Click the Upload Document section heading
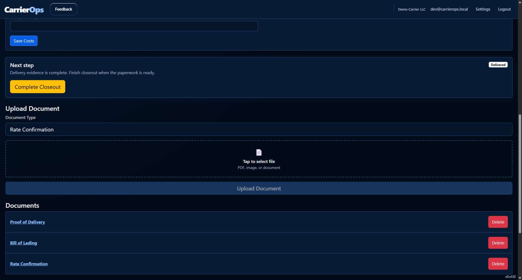The width and height of the screenshot is (522, 280). click(x=32, y=109)
